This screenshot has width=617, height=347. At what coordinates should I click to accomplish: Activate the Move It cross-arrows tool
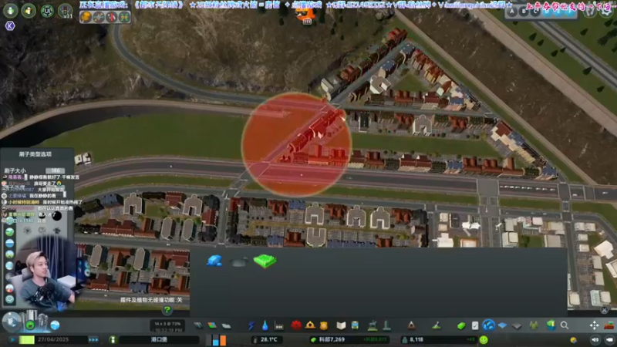pyautogui.click(x=594, y=325)
